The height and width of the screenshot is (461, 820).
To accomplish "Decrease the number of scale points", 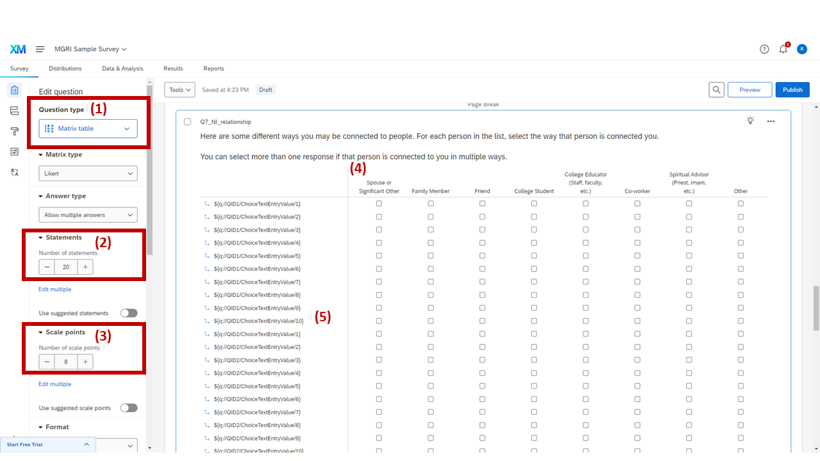I will tap(46, 361).
